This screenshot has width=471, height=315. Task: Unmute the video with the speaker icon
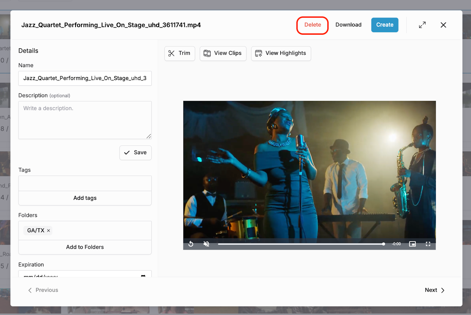pos(206,244)
